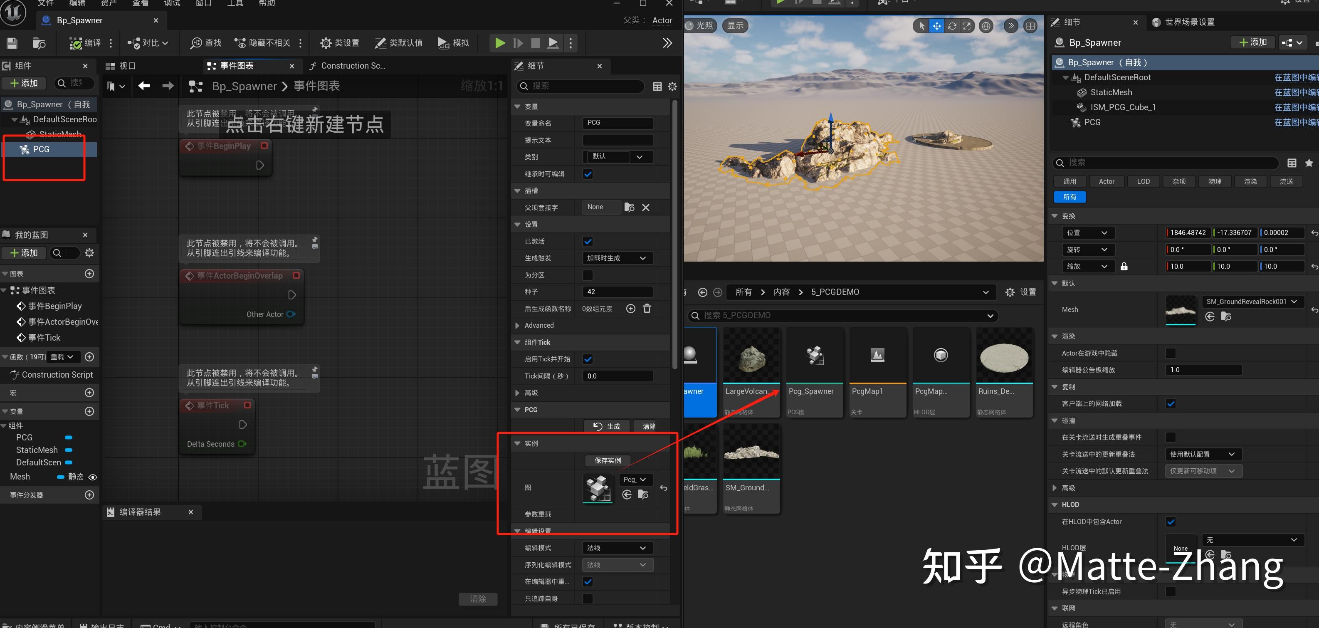Open the 生成触发 generation trigger dropdown

pyautogui.click(x=618, y=258)
